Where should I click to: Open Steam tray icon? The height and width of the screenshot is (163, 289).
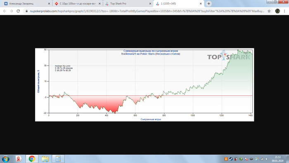click(231, 159)
